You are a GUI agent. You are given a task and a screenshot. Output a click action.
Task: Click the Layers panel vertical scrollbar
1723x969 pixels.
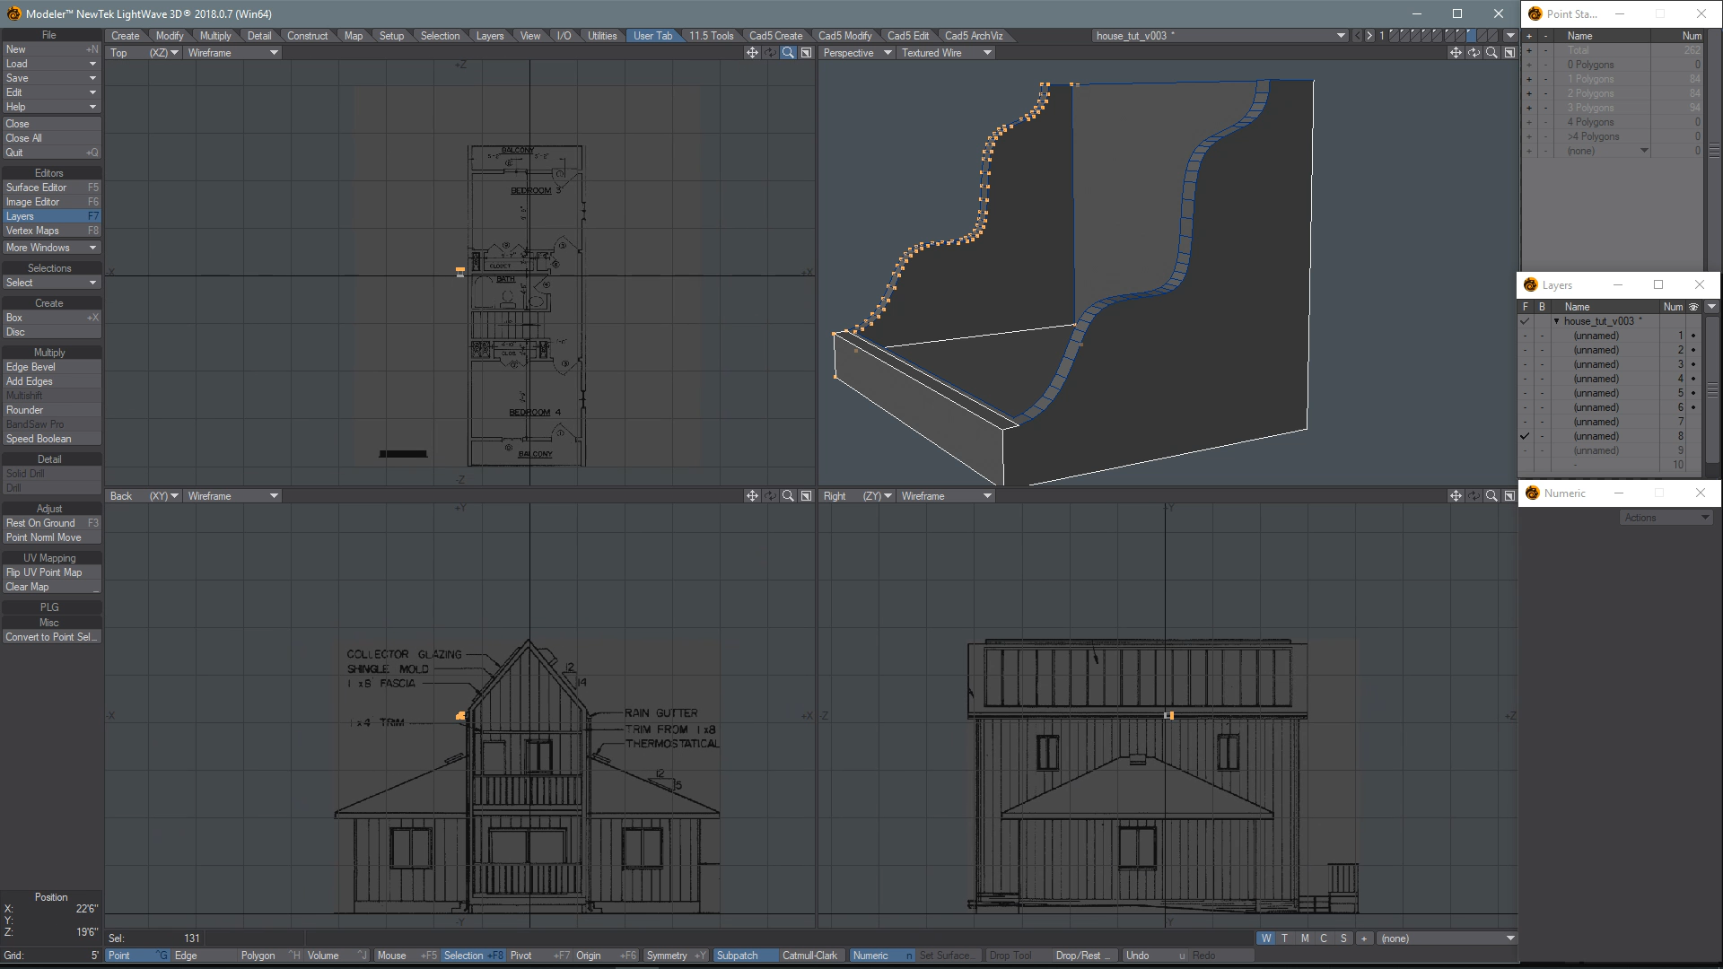pos(1712,390)
